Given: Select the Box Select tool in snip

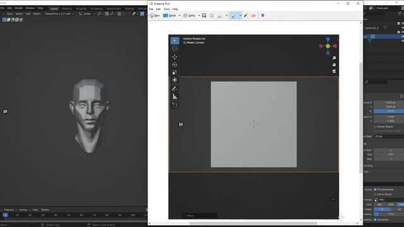Looking at the screenshot, I should (x=175, y=40).
